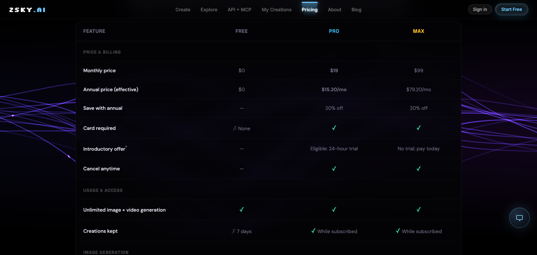Click the Pro checkmark for Unlimited generation
Image resolution: width=537 pixels, height=255 pixels.
pyautogui.click(x=334, y=210)
